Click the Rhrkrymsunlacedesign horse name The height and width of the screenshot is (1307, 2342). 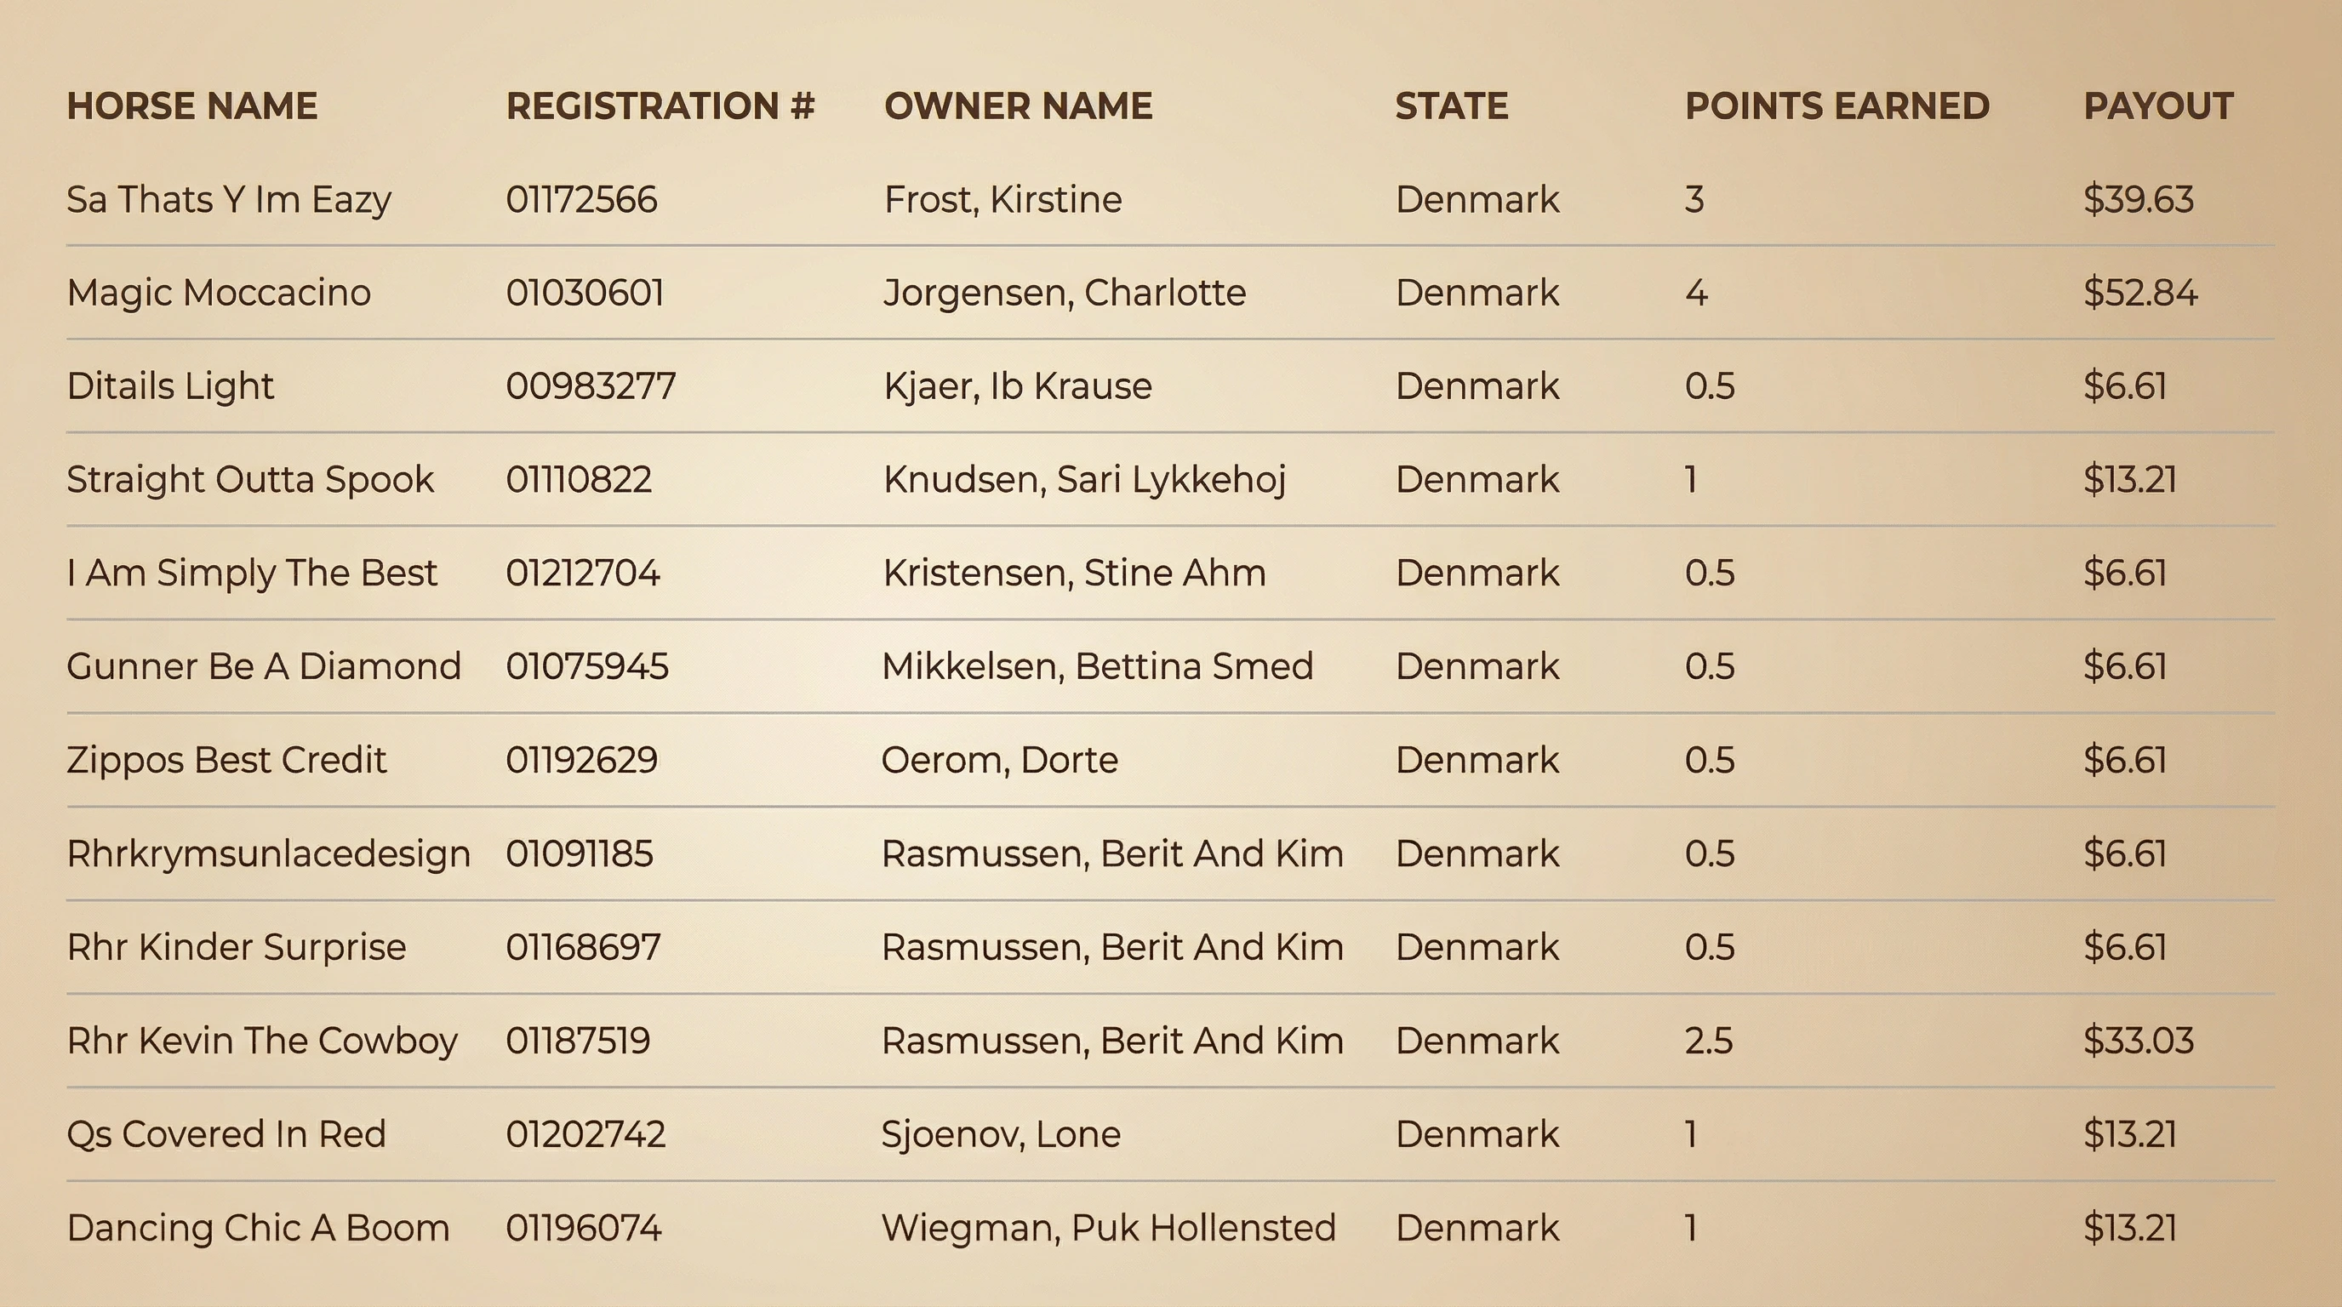[268, 853]
